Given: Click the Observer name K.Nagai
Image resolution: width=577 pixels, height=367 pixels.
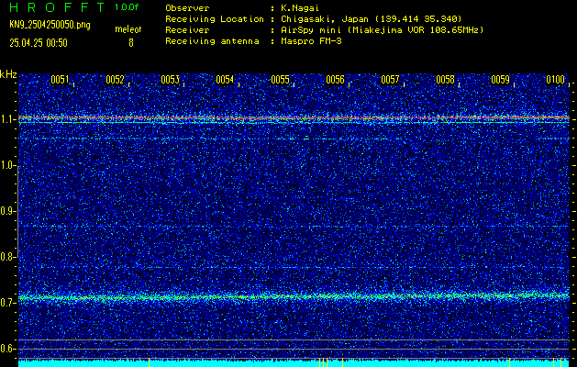Looking at the screenshot, I should (301, 8).
